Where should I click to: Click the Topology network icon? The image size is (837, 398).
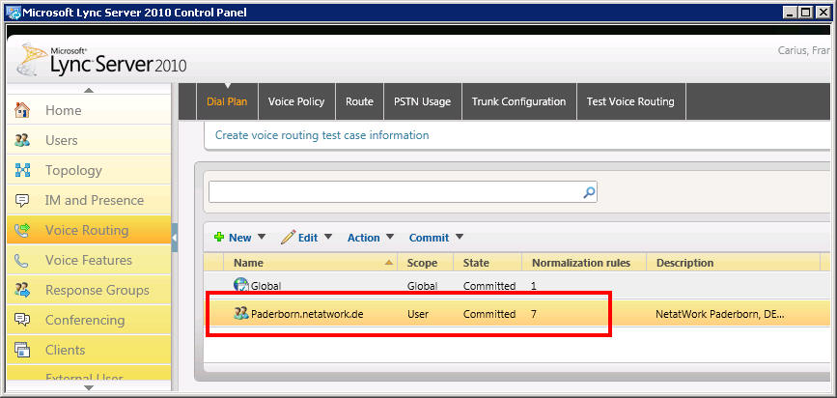pos(22,170)
